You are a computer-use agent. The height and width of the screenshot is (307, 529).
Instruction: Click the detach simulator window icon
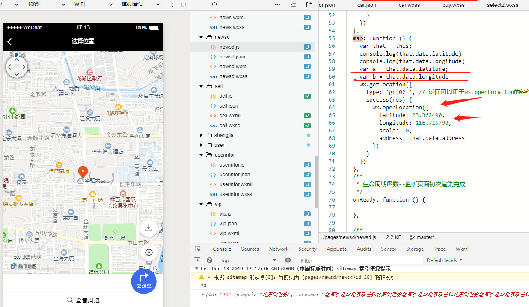coord(184,5)
